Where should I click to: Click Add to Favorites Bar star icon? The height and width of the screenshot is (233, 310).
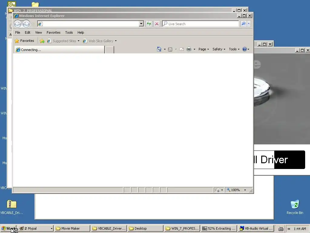[x=42, y=41]
